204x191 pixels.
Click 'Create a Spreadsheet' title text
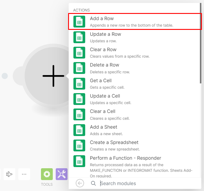pos(114,142)
